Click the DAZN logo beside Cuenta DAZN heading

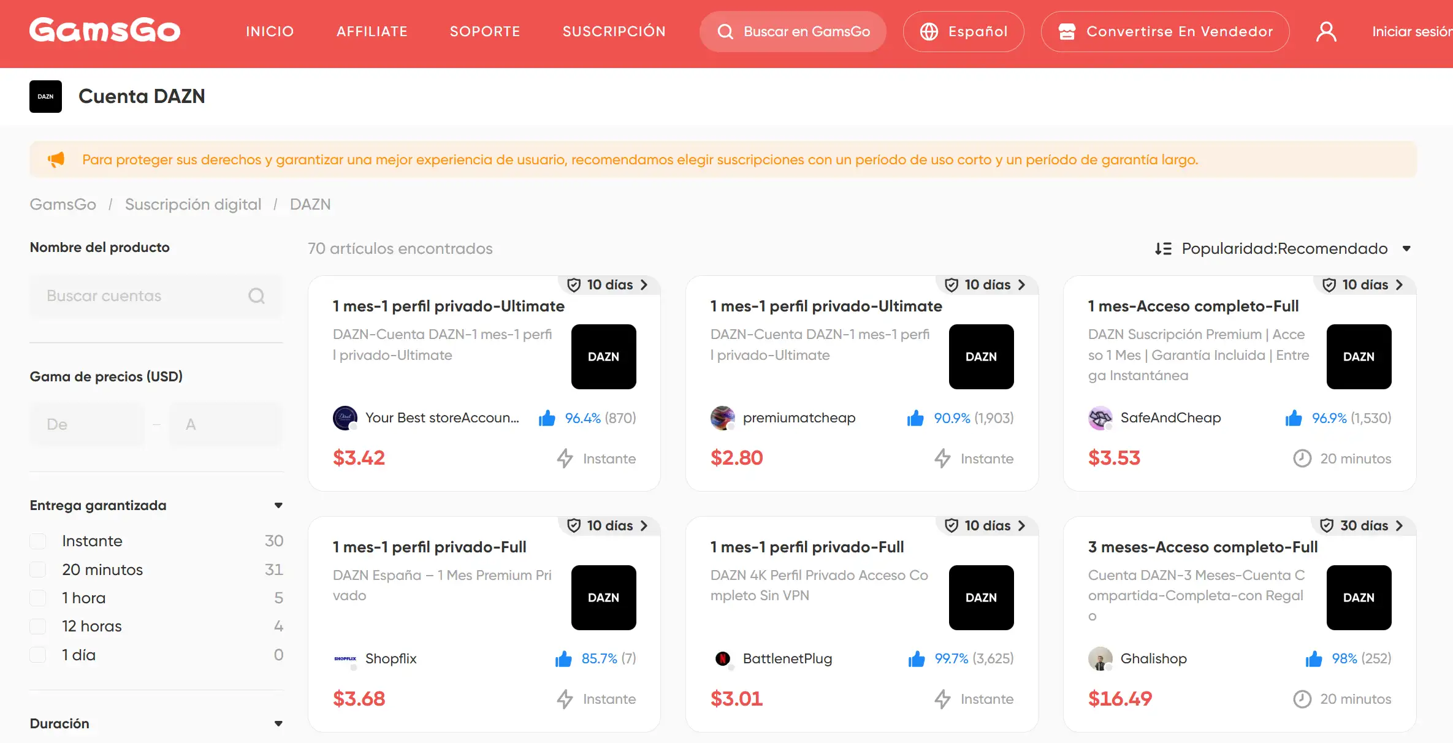45,96
